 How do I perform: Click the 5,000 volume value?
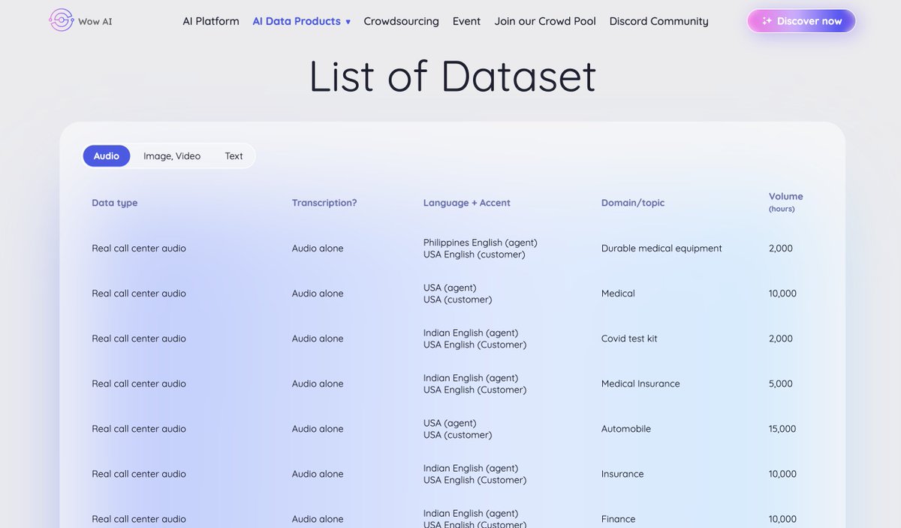781,384
